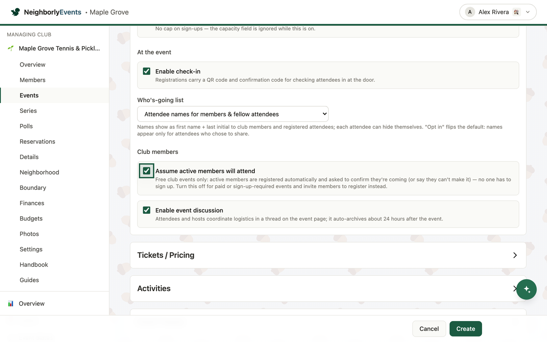Open the Who's-going list dropdown
The width and height of the screenshot is (547, 342).
pos(233,114)
